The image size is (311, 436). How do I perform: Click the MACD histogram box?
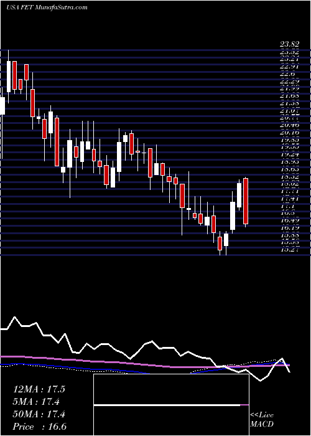coord(171,405)
